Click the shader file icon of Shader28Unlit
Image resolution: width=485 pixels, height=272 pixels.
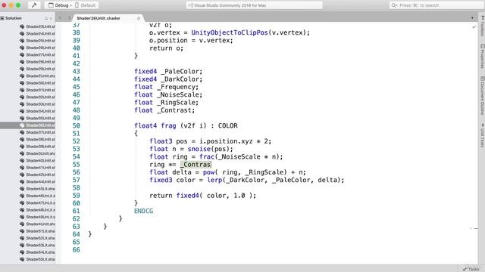click(22, 62)
